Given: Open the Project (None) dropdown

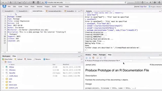Looking at the screenshot, I should tap(155, 7).
